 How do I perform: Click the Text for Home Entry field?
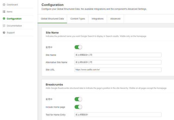tap(118, 115)
